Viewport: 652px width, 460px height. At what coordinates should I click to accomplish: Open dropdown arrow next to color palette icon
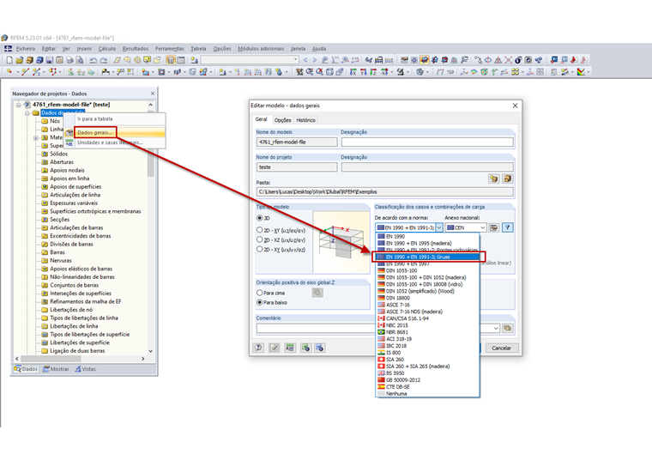pos(588,72)
